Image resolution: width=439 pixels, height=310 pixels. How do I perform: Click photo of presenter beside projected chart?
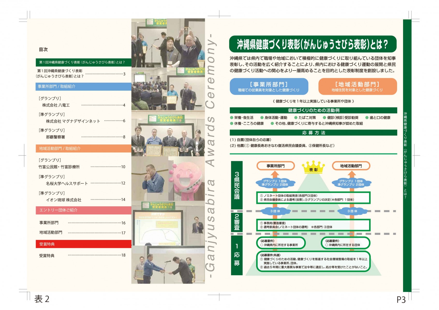pos(168,223)
